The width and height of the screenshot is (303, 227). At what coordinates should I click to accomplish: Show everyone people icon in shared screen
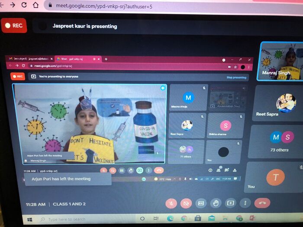click(x=219, y=170)
